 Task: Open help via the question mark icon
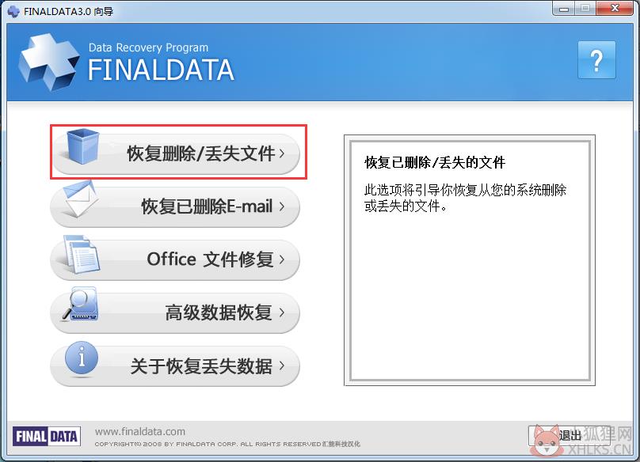(596, 60)
